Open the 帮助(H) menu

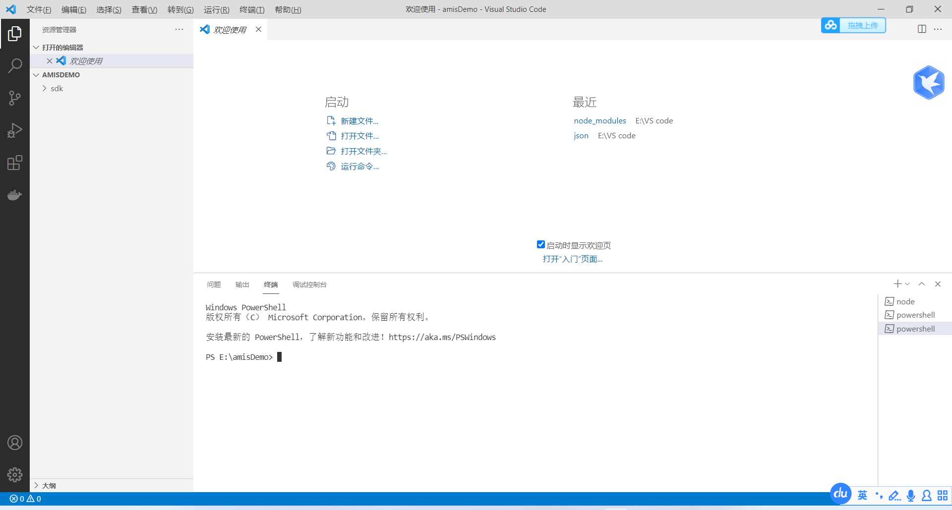pos(288,9)
